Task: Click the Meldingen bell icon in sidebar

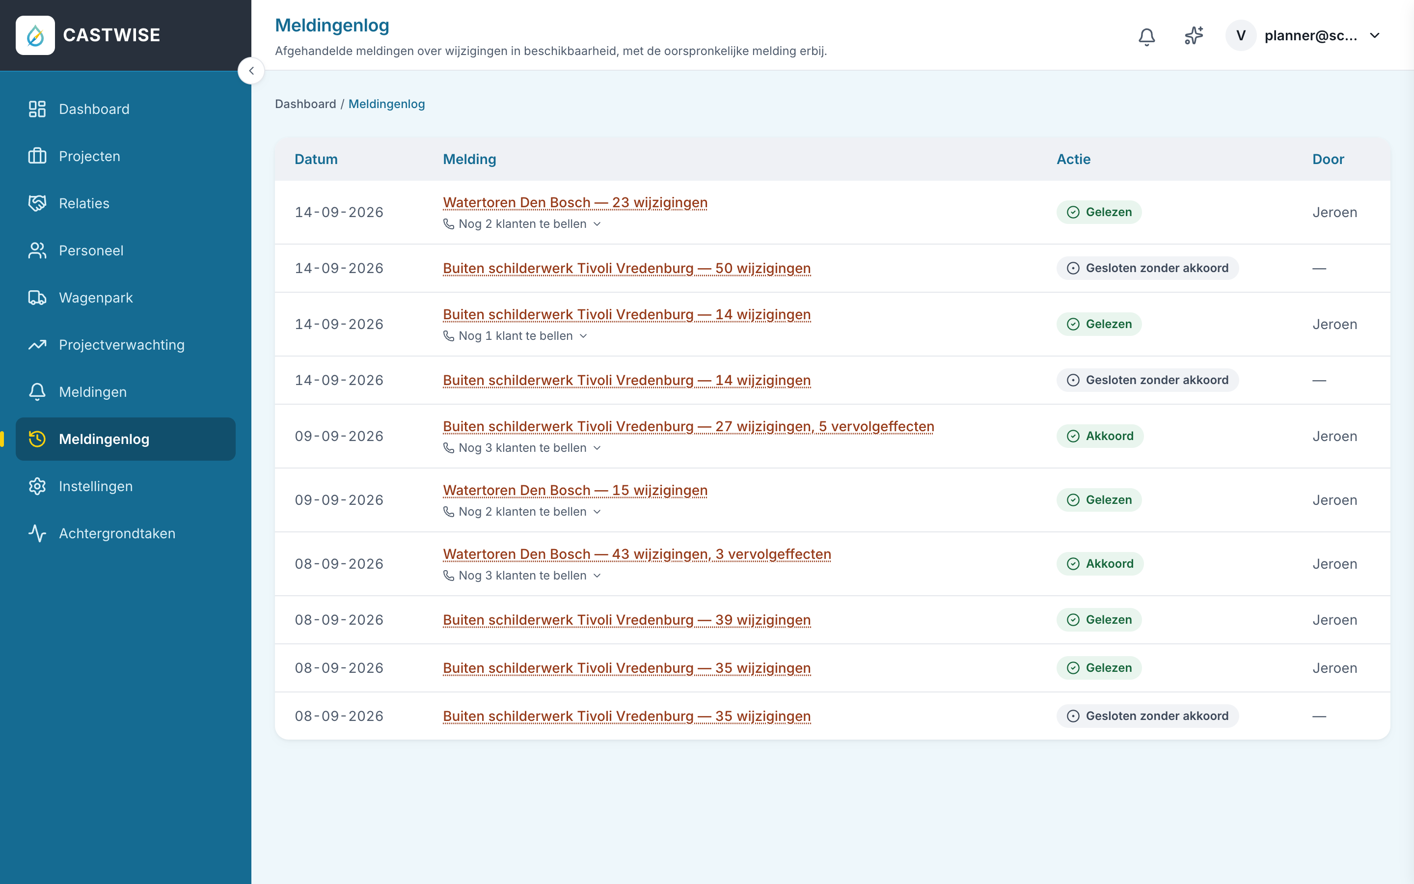Action: pos(37,392)
